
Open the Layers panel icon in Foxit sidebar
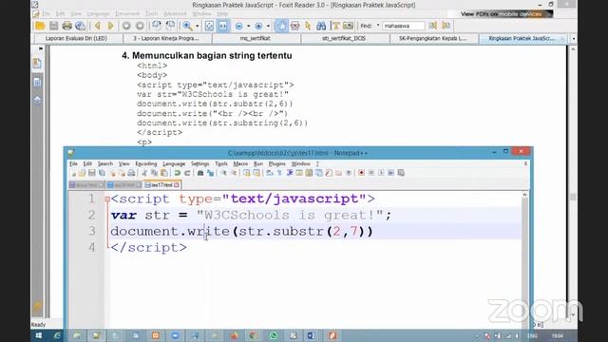37,101
